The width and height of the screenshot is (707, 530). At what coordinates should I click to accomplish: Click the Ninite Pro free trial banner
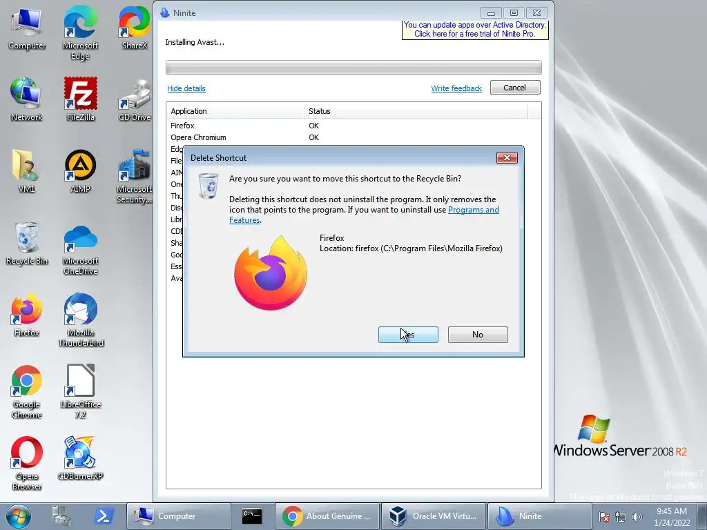click(x=475, y=29)
